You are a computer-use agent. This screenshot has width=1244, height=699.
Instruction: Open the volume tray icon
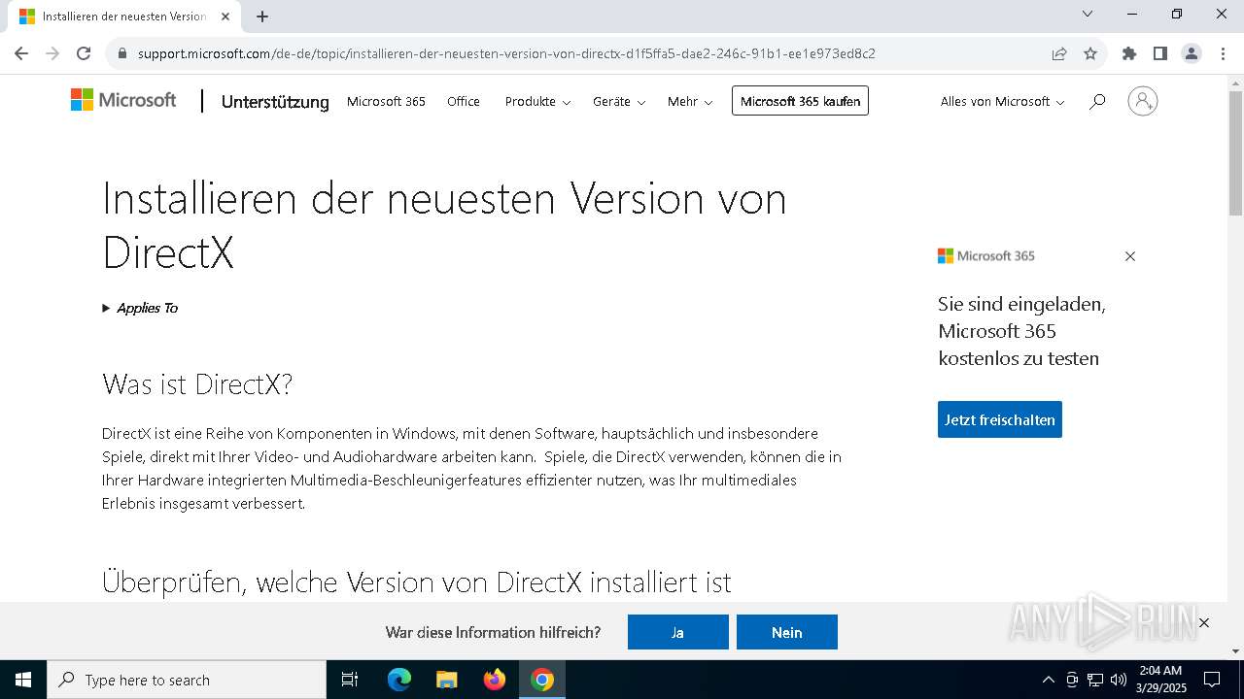pyautogui.click(x=1119, y=680)
